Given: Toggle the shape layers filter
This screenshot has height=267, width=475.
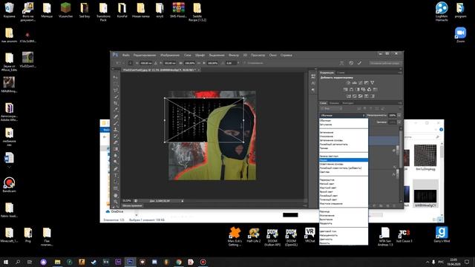Looking at the screenshot, I should [377, 108].
